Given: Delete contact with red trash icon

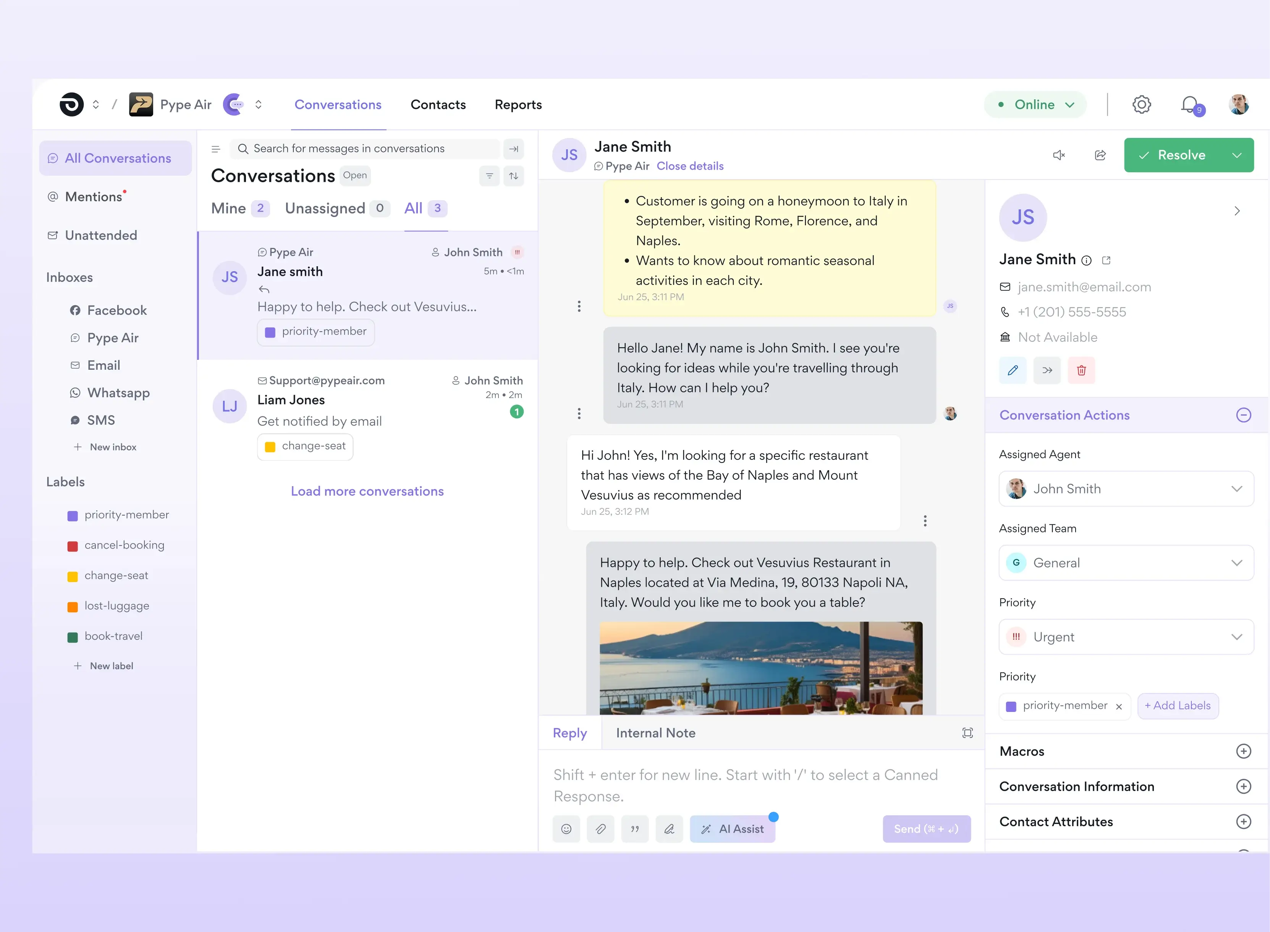Looking at the screenshot, I should click(x=1082, y=370).
